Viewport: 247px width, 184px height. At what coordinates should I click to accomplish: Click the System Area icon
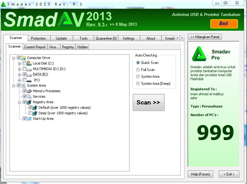click(23, 85)
